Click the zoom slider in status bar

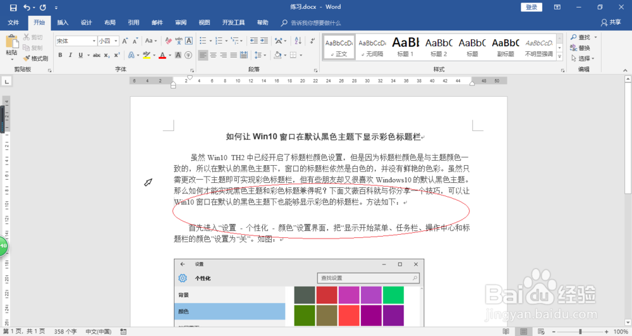[x=580, y=332]
